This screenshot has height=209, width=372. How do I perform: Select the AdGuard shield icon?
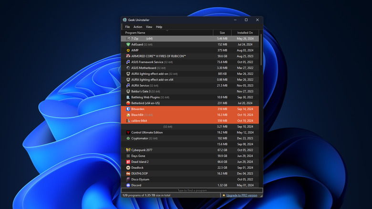[x=128, y=44]
